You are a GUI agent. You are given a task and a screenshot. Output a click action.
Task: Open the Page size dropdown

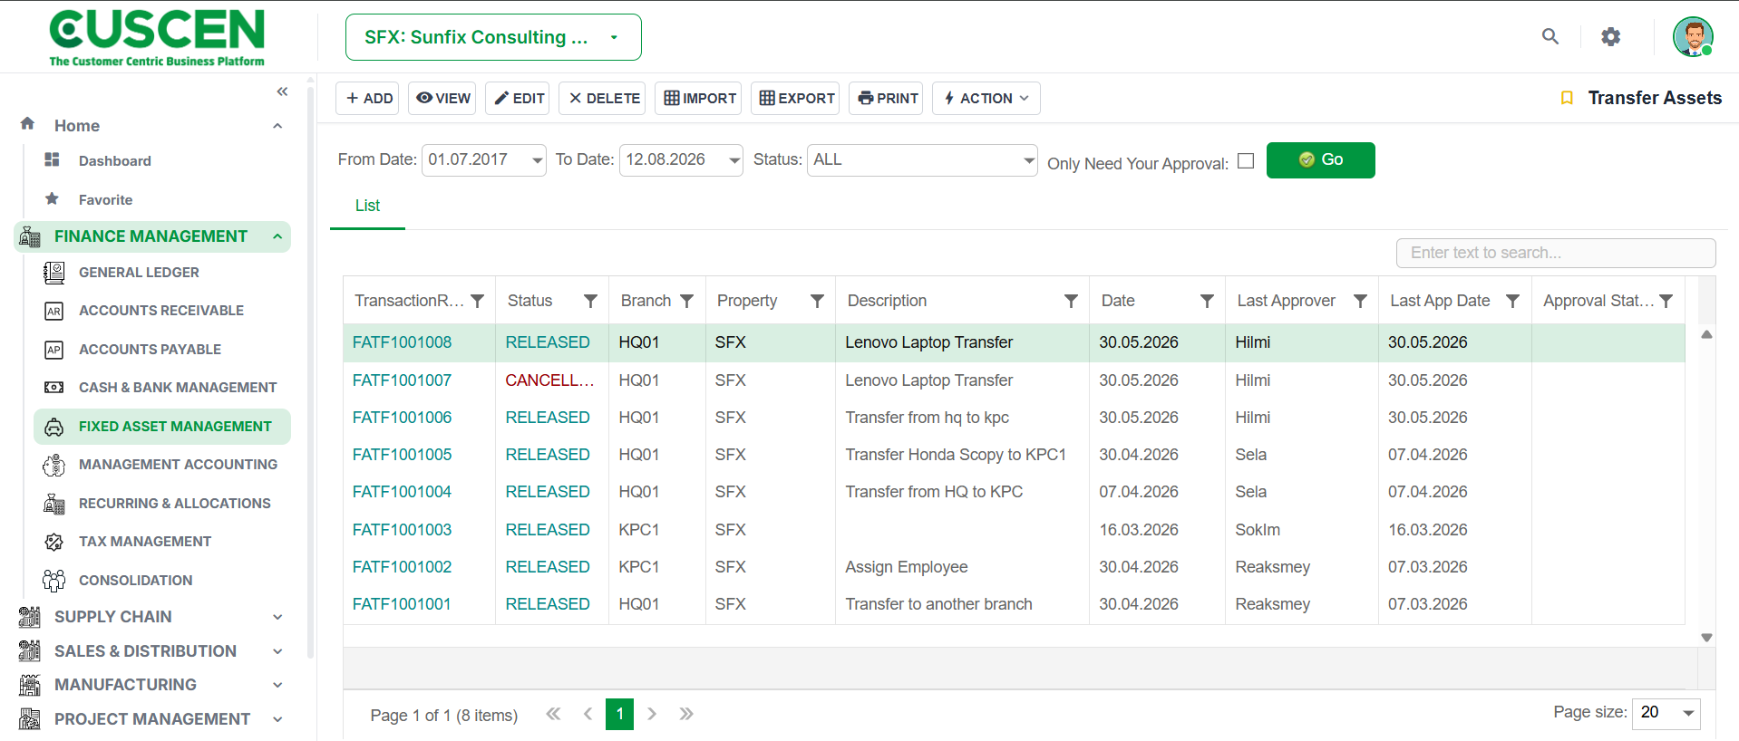1666,713
